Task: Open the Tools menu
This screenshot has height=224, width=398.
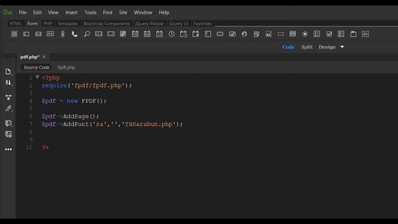Action: tap(90, 12)
